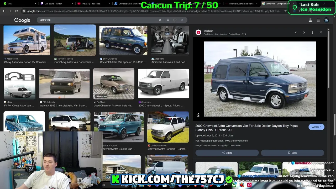
Task: Click the Travanie Travels source label
Action: [65, 59]
